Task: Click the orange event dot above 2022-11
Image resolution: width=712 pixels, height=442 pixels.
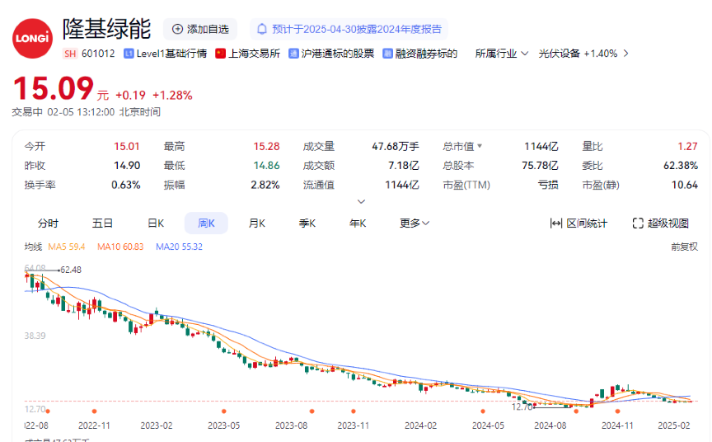Action: pyautogui.click(x=94, y=411)
